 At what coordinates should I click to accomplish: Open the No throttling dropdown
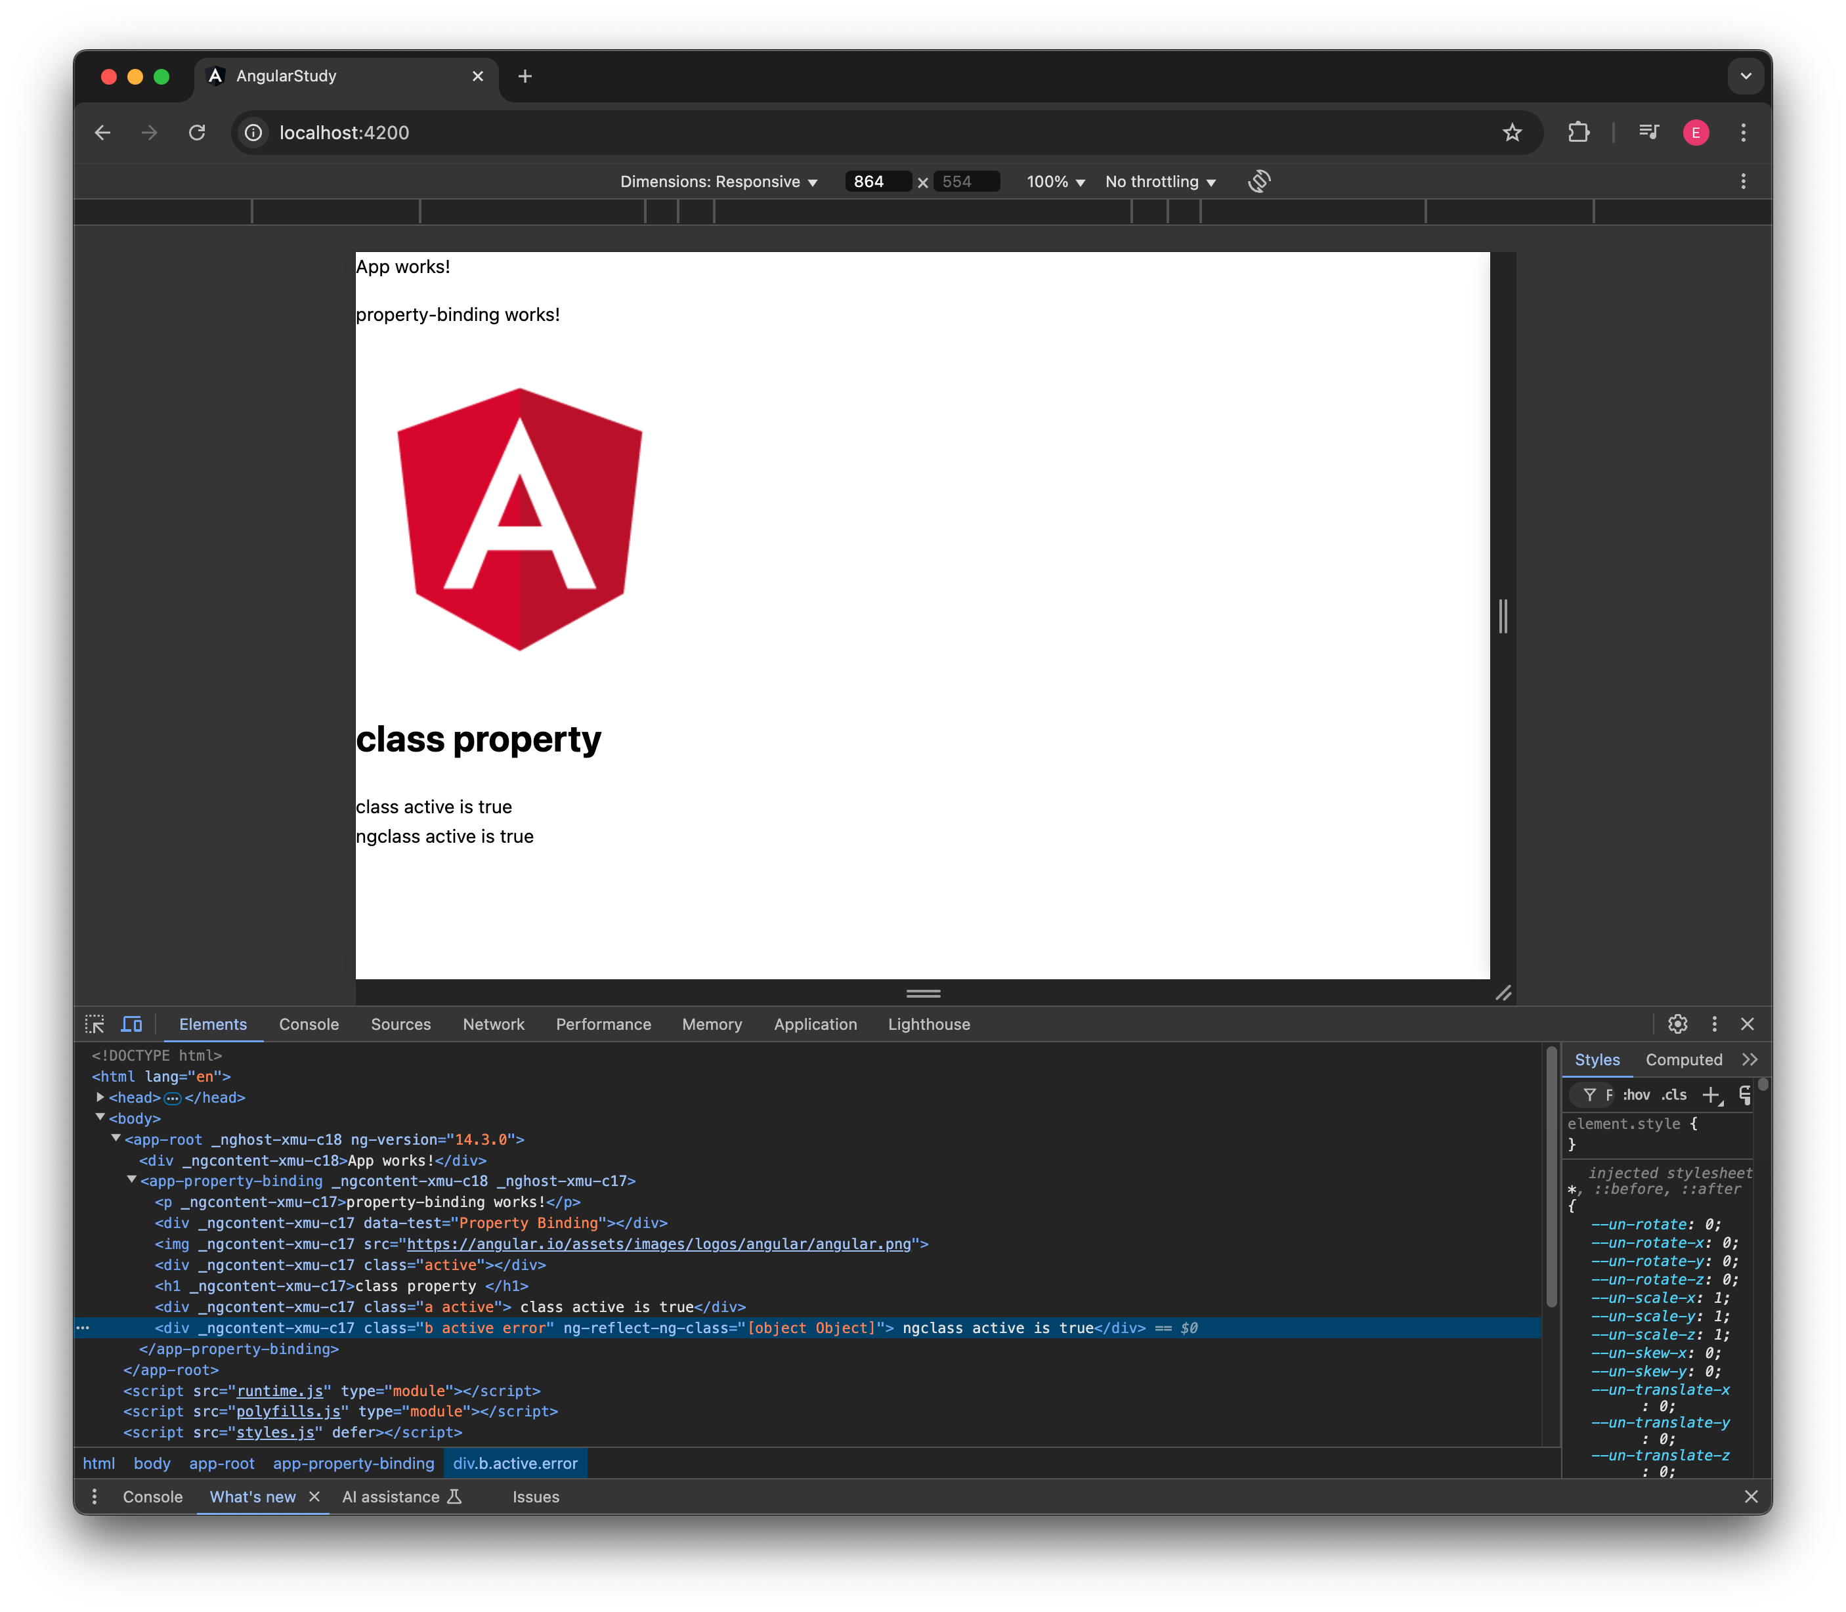click(x=1159, y=182)
